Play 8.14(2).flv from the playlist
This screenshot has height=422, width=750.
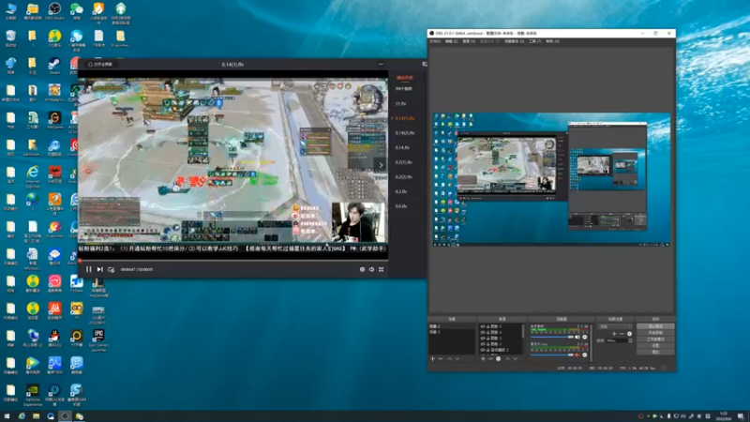405,133
